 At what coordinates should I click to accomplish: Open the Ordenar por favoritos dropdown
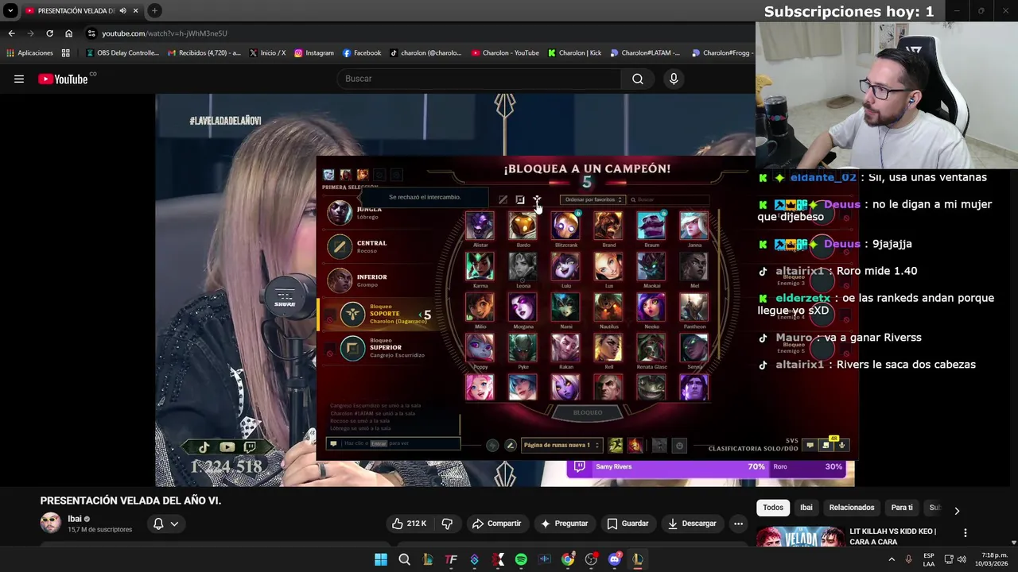tap(593, 199)
